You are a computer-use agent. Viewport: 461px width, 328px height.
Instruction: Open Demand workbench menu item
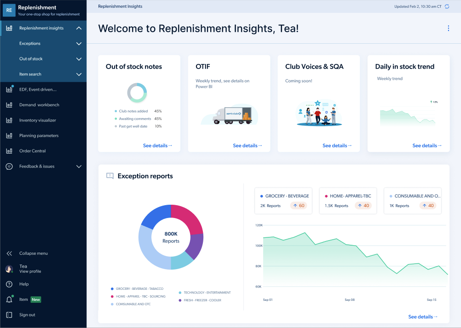39,104
